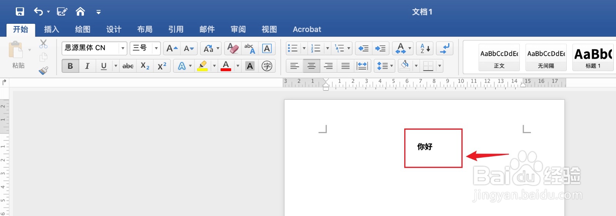Click Decrease Indent icon
Viewport: 616px width, 216px height.
(363, 48)
